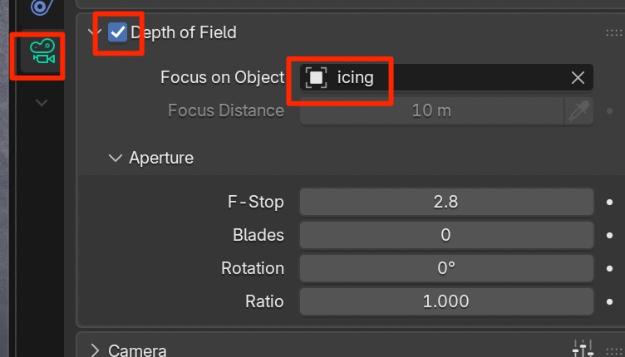Click the animate dot beside Ratio
625x357 pixels.
click(609, 301)
